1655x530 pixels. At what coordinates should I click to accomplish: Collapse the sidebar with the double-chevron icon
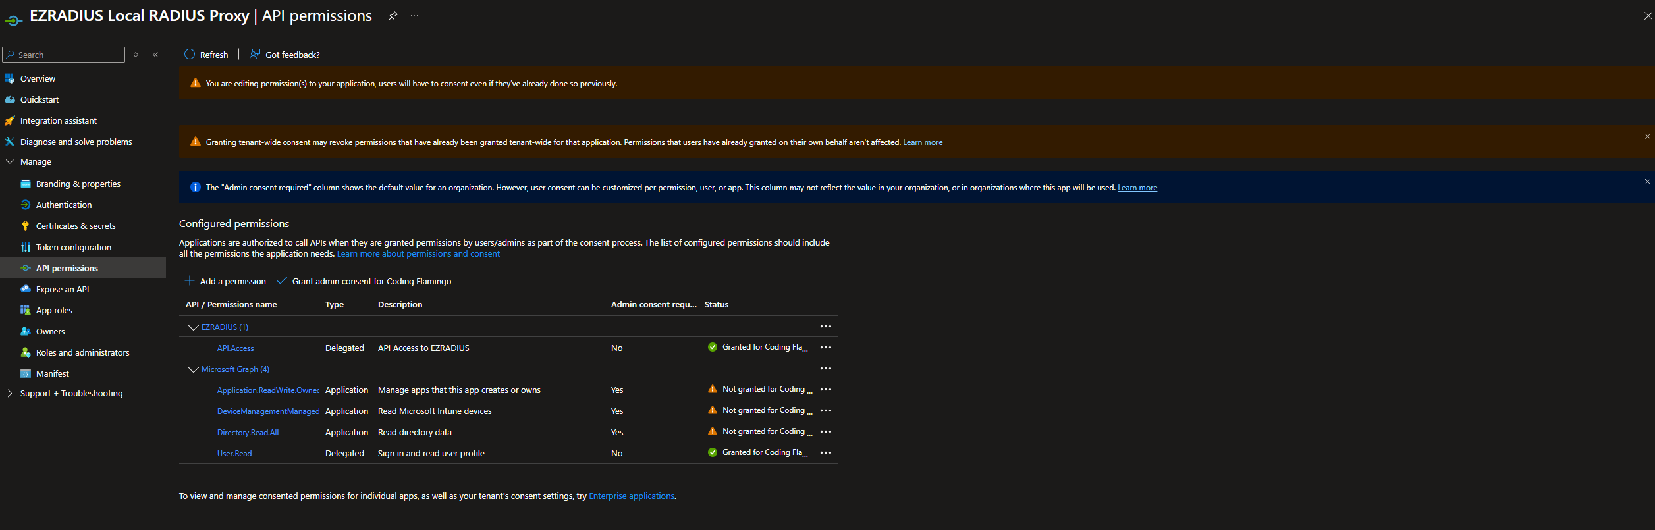coord(155,55)
